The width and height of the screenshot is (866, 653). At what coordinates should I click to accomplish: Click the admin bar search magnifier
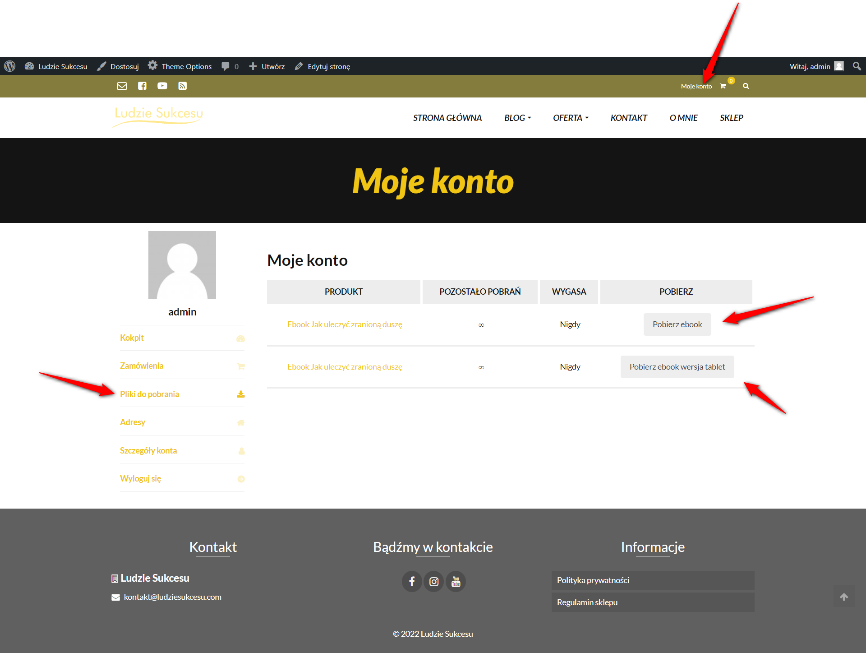pos(857,66)
